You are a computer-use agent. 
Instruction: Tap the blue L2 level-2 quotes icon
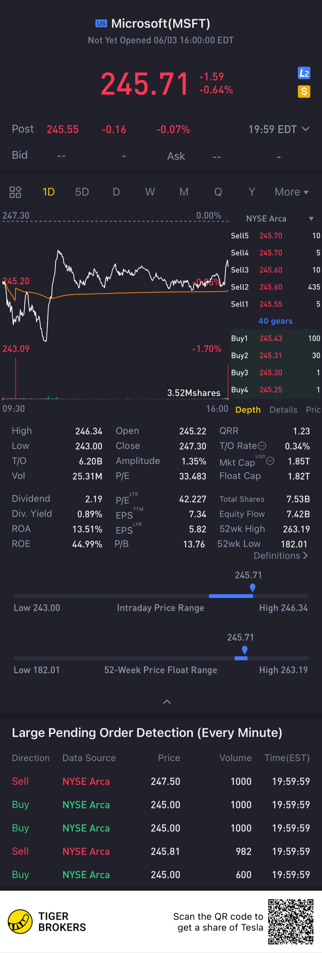click(x=304, y=73)
